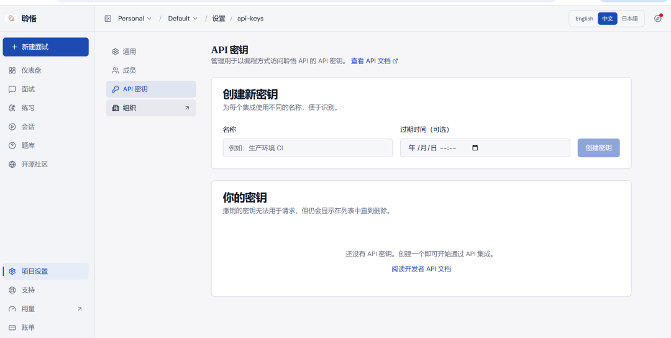This screenshot has height=338, width=671.
Task: Toggle the sidebar collapse icon
Action: point(108,19)
